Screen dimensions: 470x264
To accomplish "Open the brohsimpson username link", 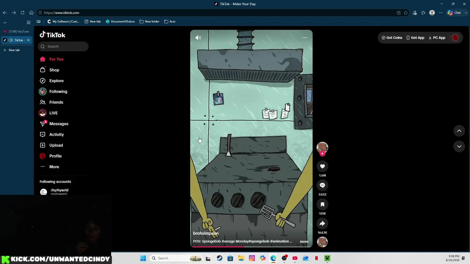I will coord(206,234).
